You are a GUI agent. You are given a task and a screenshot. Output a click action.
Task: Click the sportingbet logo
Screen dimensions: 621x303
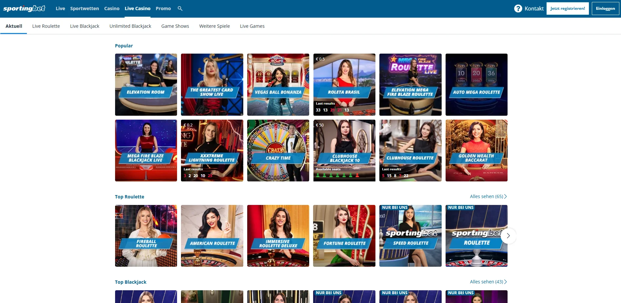tap(24, 8)
